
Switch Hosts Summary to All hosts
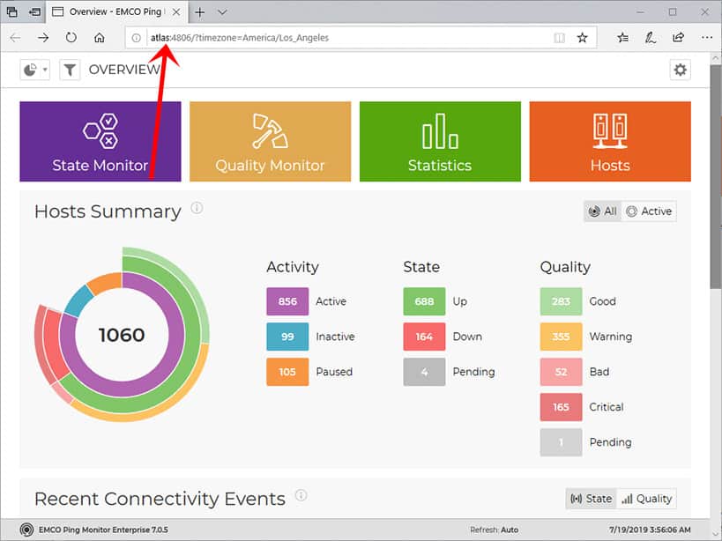[x=603, y=211]
